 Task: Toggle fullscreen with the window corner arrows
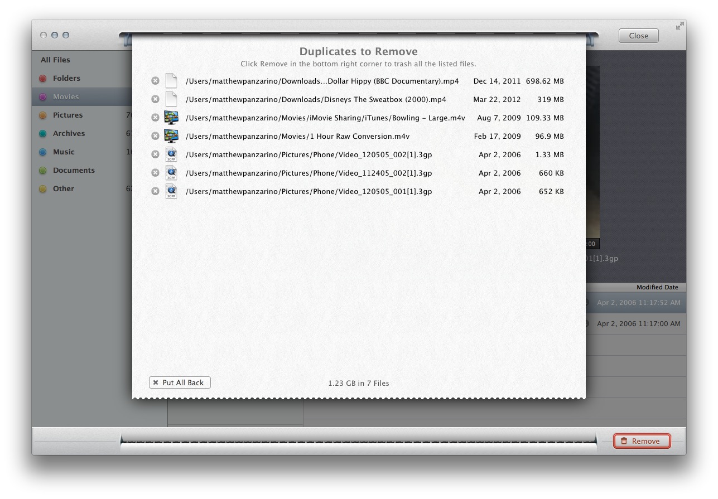[680, 26]
